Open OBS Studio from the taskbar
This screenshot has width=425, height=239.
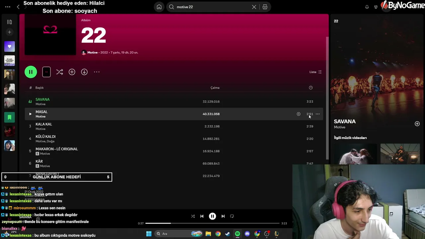267,234
